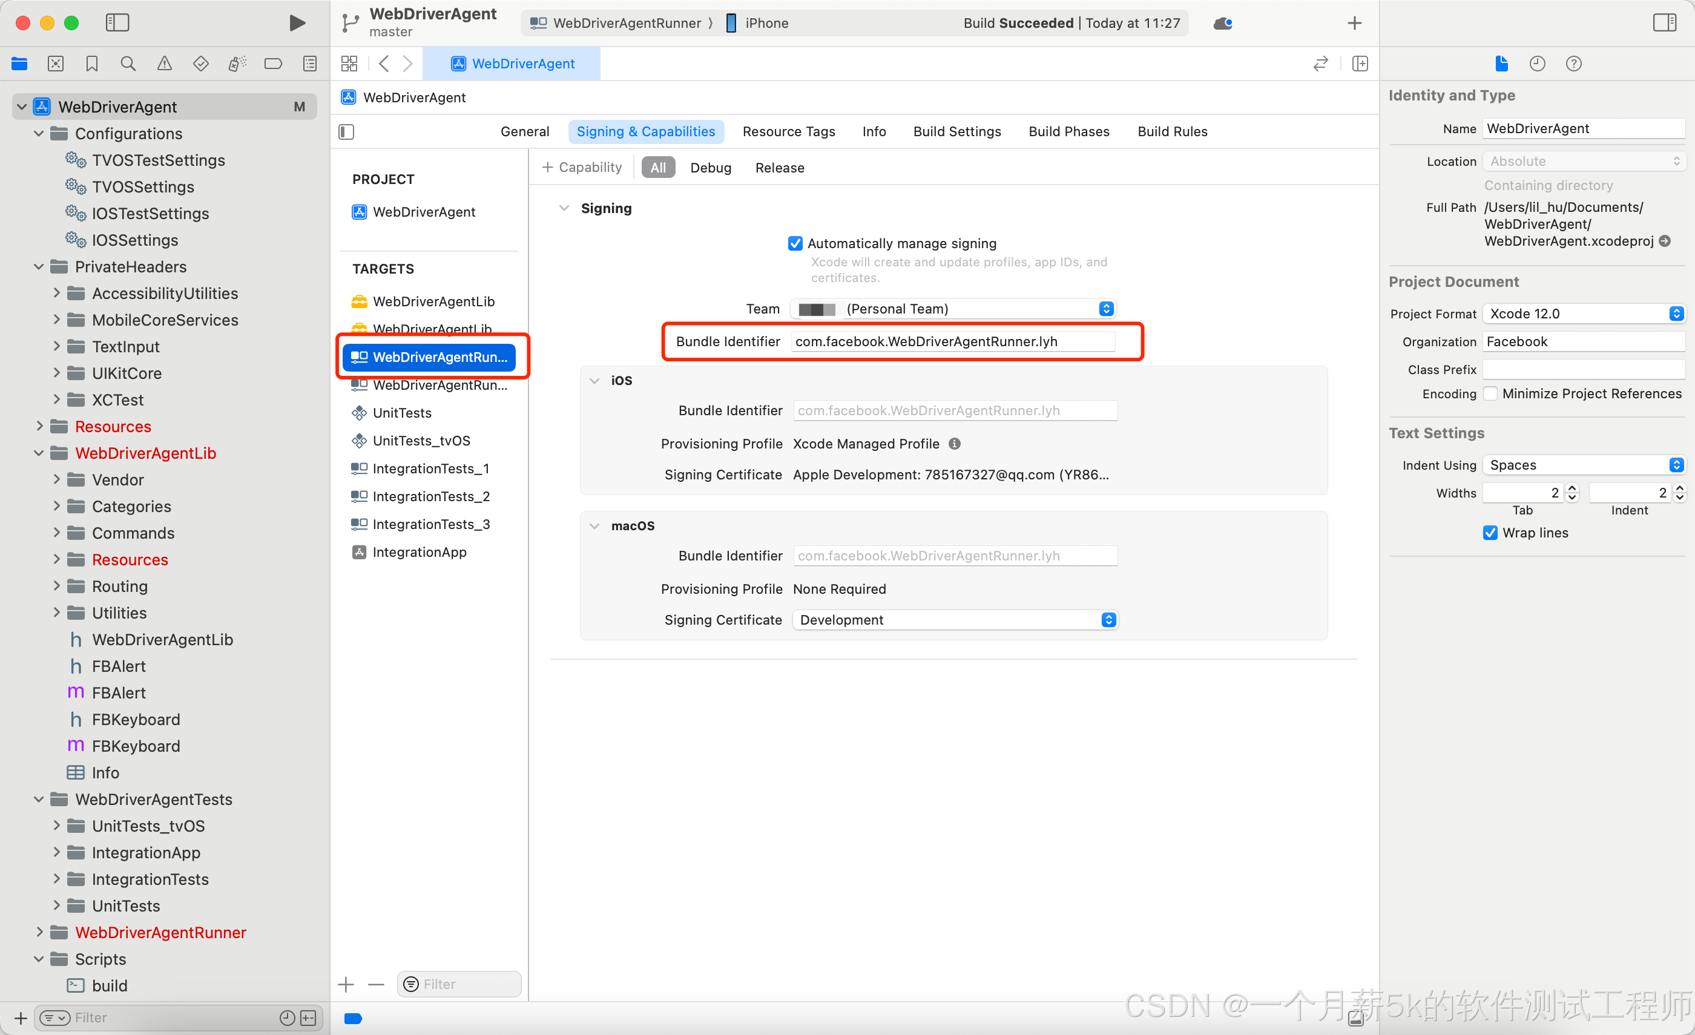The width and height of the screenshot is (1695, 1035).
Task: Go forward with the right arrow
Action: [408, 64]
